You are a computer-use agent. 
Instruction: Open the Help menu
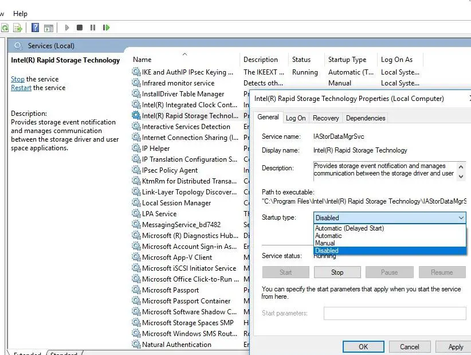tap(20, 13)
